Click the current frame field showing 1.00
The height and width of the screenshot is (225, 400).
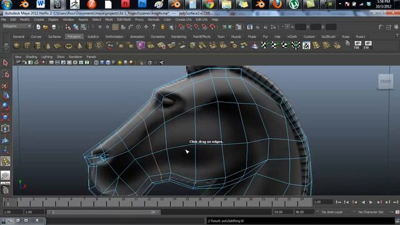(323, 202)
